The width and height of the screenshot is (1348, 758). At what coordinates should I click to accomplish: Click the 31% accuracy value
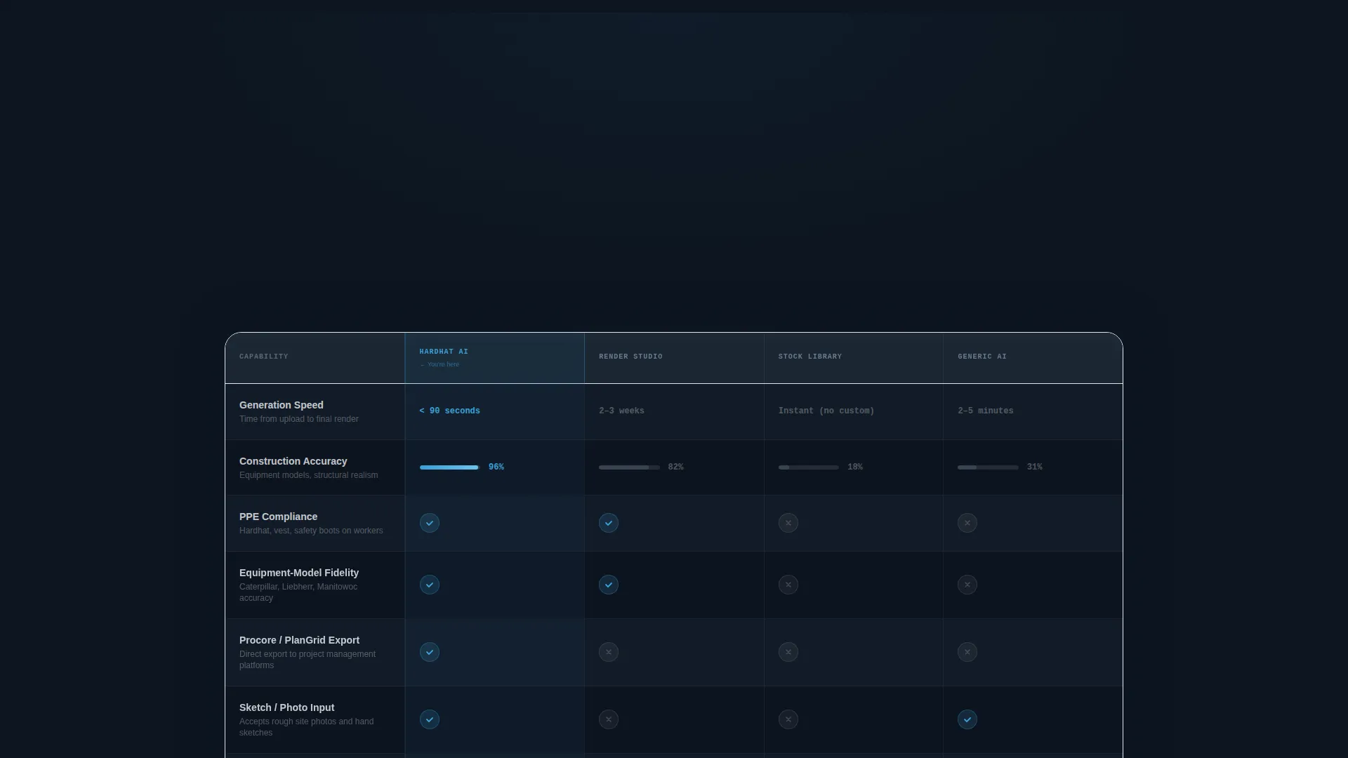(x=1034, y=467)
